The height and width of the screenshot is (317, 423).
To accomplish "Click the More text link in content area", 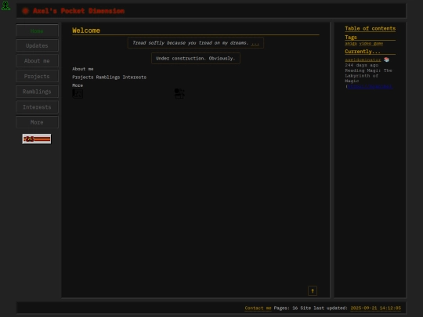I will point(78,85).
